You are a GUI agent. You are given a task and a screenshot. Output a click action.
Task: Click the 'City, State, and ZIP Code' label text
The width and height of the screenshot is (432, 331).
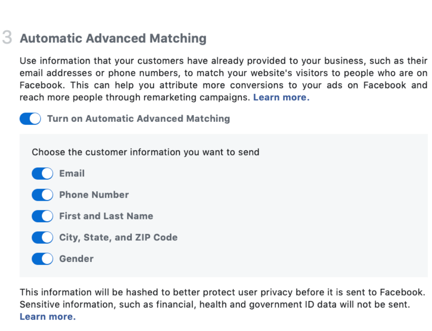118,238
